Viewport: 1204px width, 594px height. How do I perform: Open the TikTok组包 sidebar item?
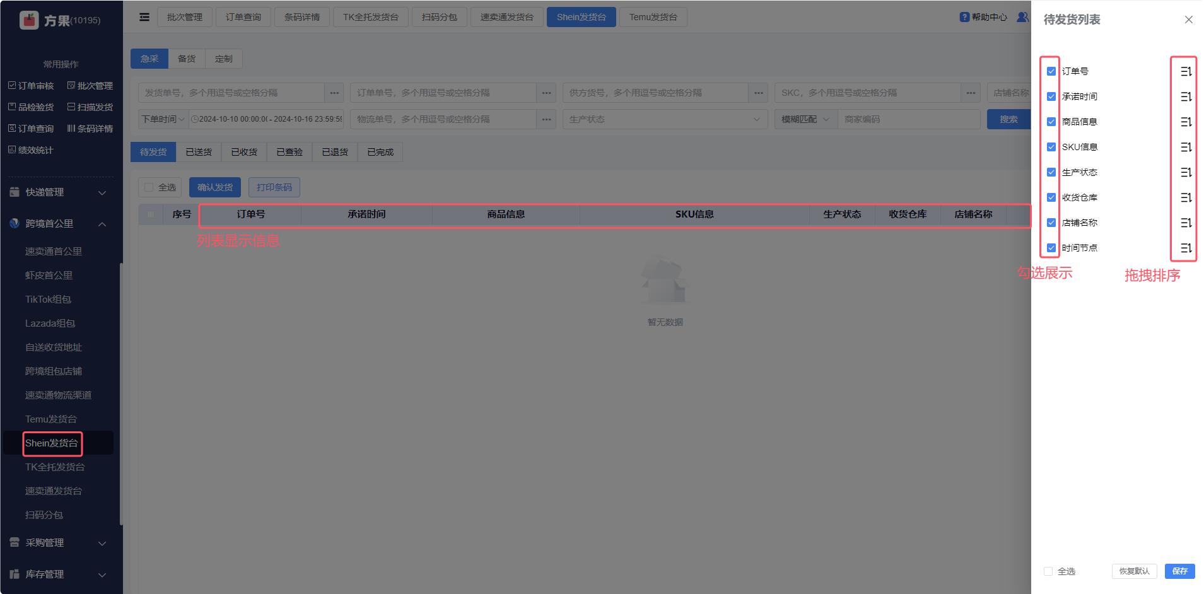click(48, 300)
